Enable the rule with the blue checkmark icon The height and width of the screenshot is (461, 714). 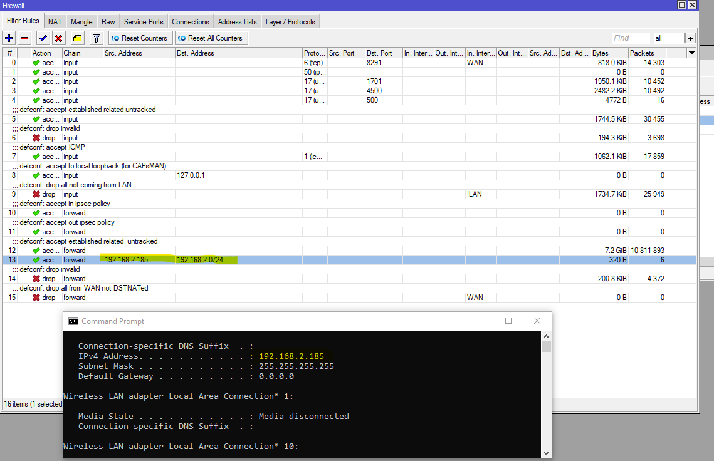coord(43,38)
